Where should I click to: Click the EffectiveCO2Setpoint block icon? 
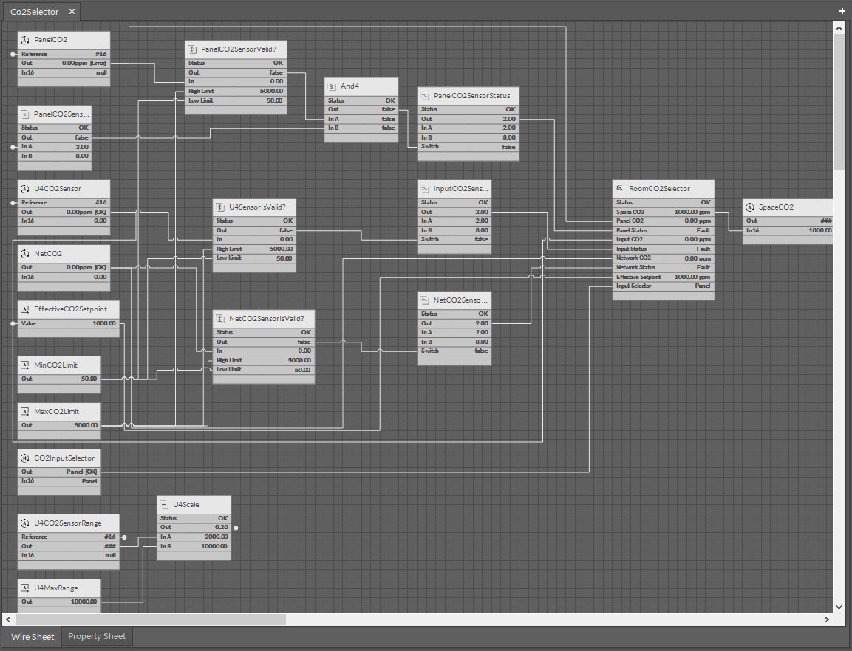point(24,309)
